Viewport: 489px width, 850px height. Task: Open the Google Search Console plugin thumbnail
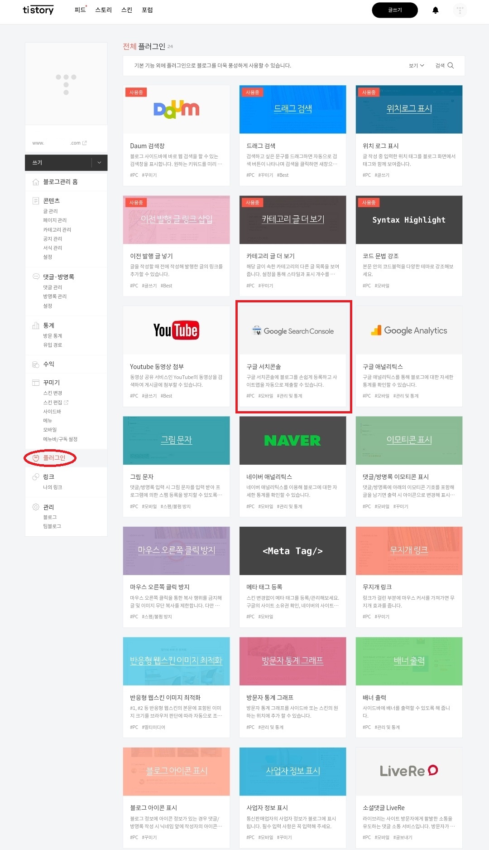[292, 330]
